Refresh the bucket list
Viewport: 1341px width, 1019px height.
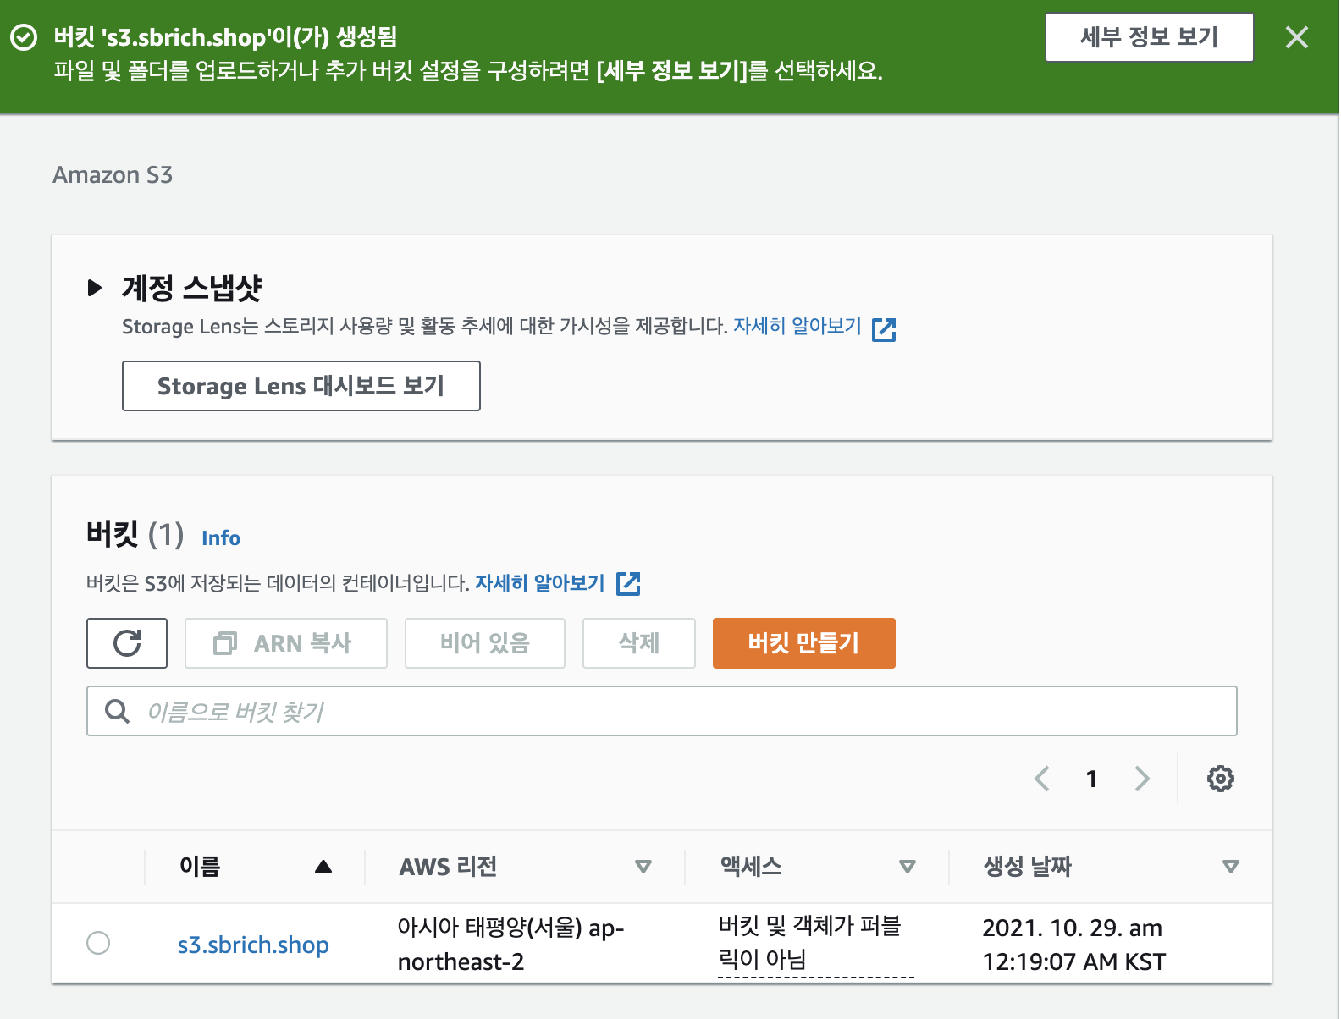[127, 643]
